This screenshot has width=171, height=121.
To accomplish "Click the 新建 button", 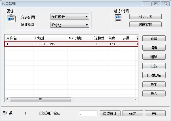I will [x=154, y=38].
